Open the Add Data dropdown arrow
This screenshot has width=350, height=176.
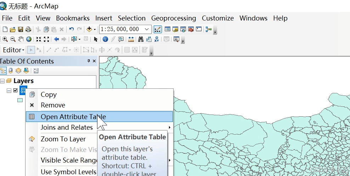[x=95, y=29]
